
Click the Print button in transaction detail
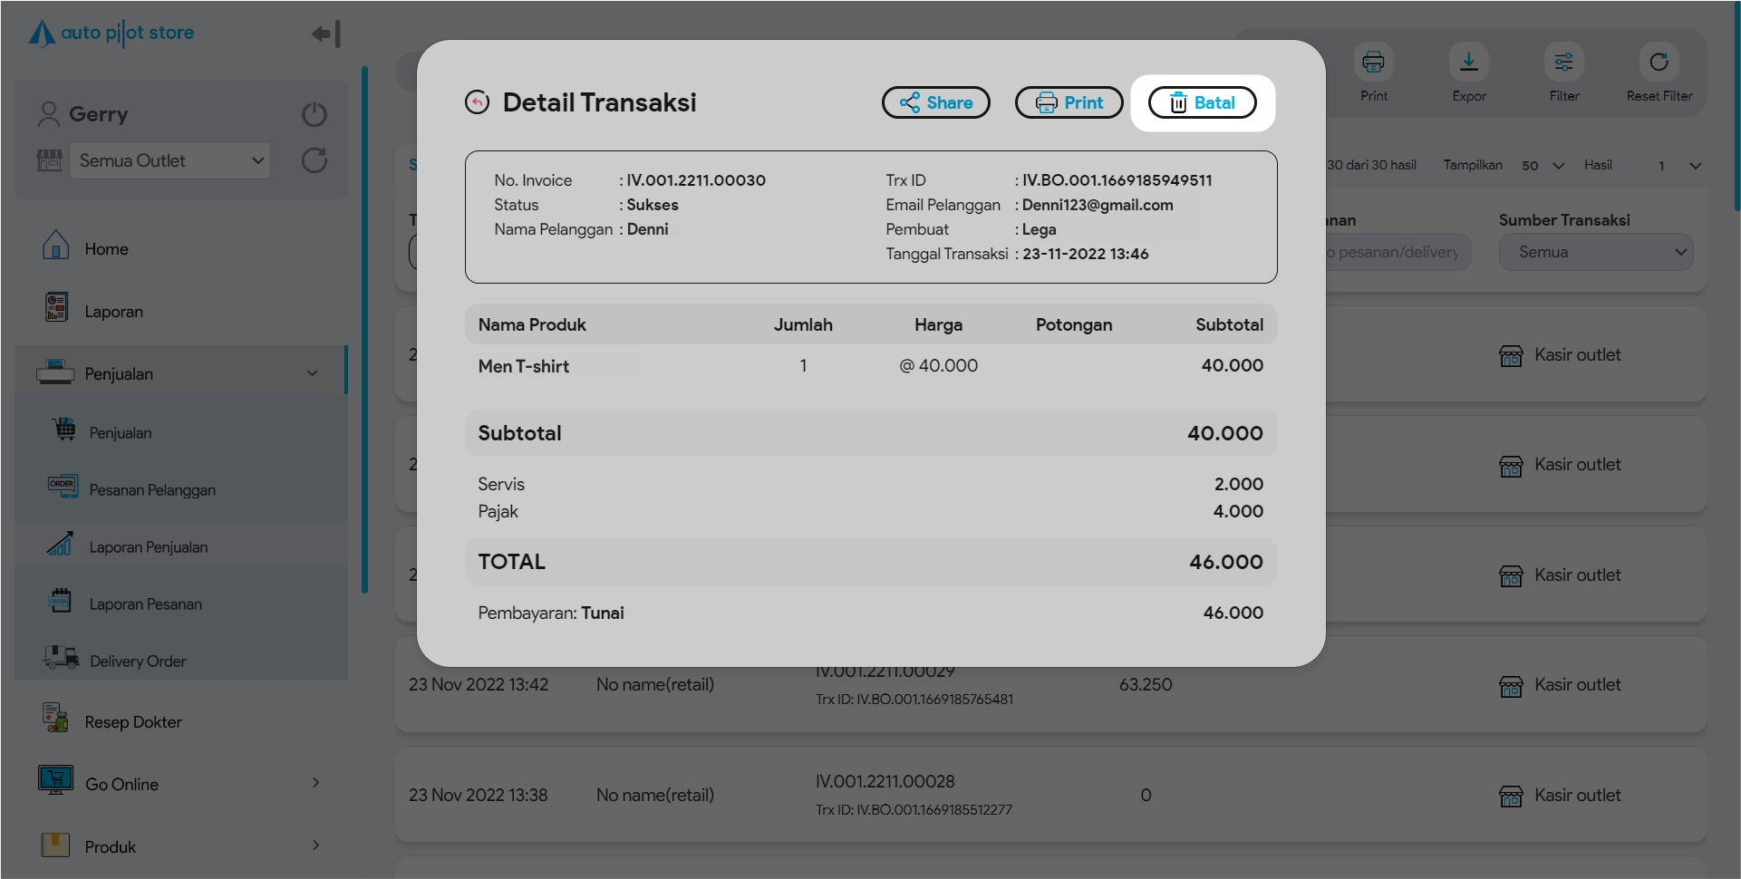coord(1069,102)
